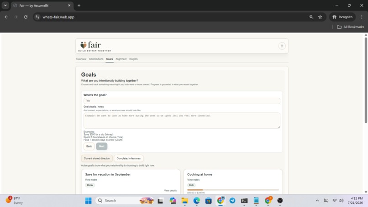Bookmark this page with the star icon
The height and width of the screenshot is (207, 368).
[320, 17]
